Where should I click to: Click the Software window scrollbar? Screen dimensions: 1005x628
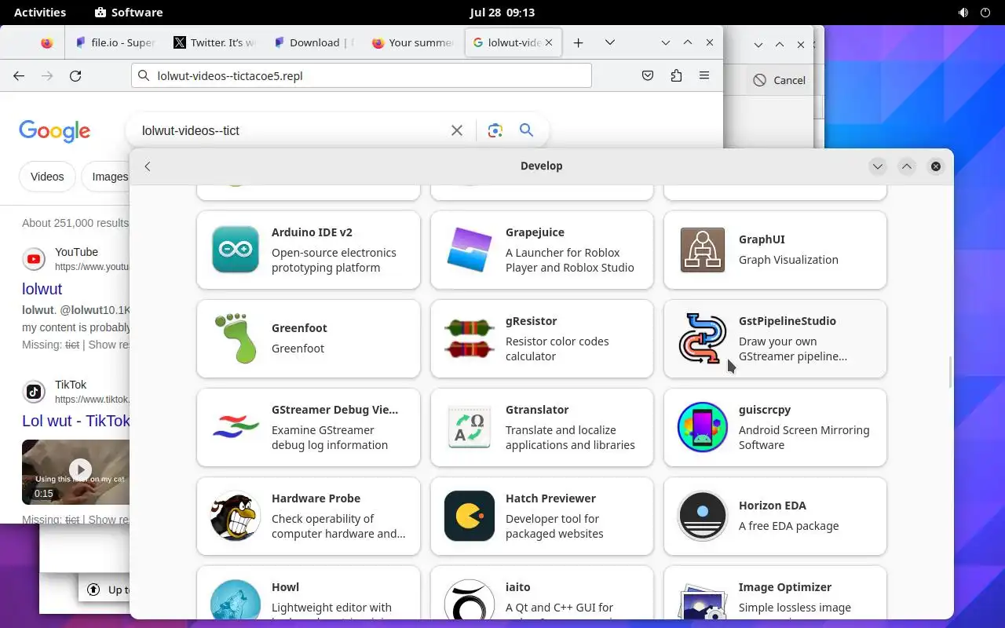(x=950, y=372)
